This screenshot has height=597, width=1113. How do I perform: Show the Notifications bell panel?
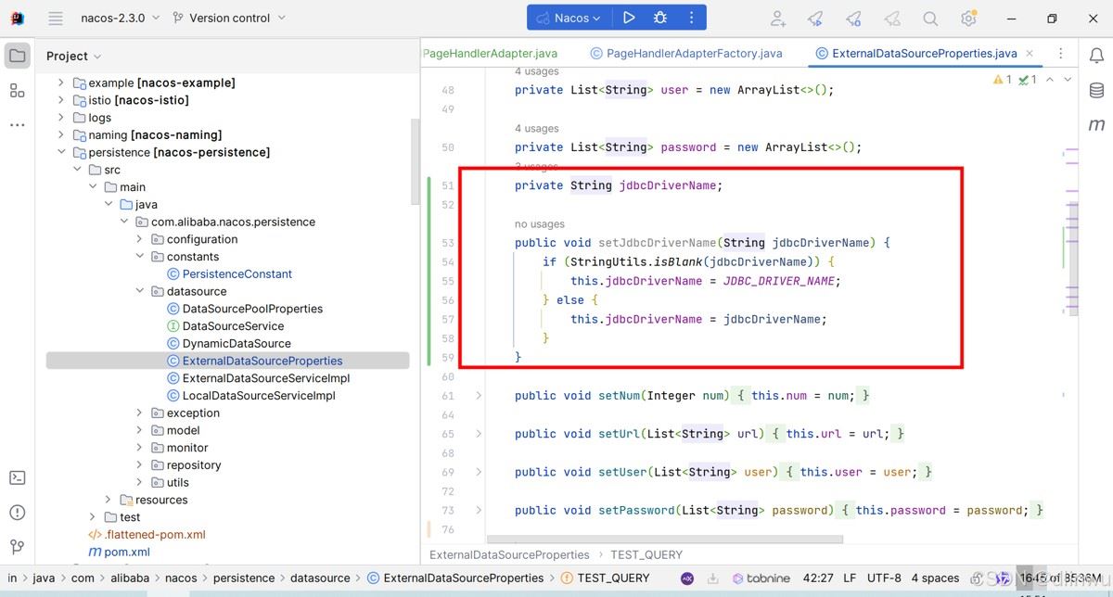tap(1096, 56)
